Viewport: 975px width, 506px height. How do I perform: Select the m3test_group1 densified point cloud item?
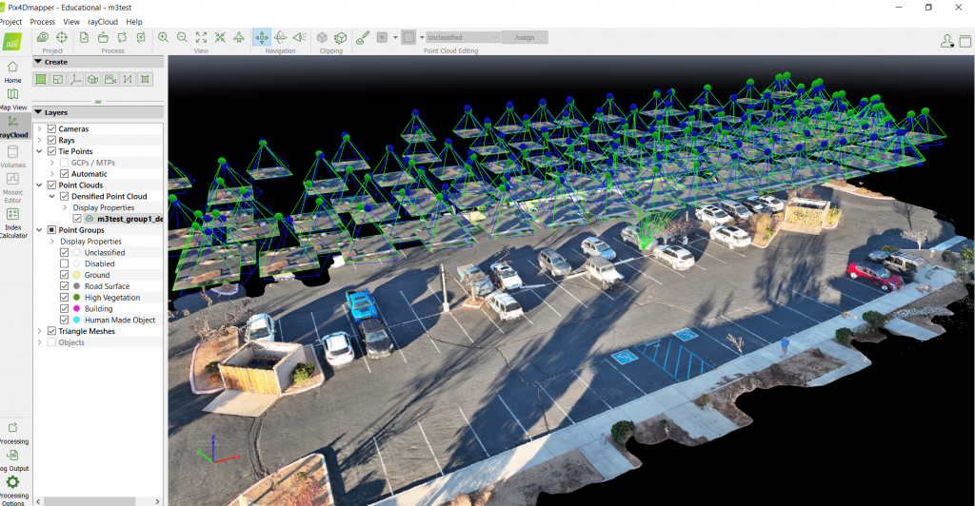(x=129, y=219)
